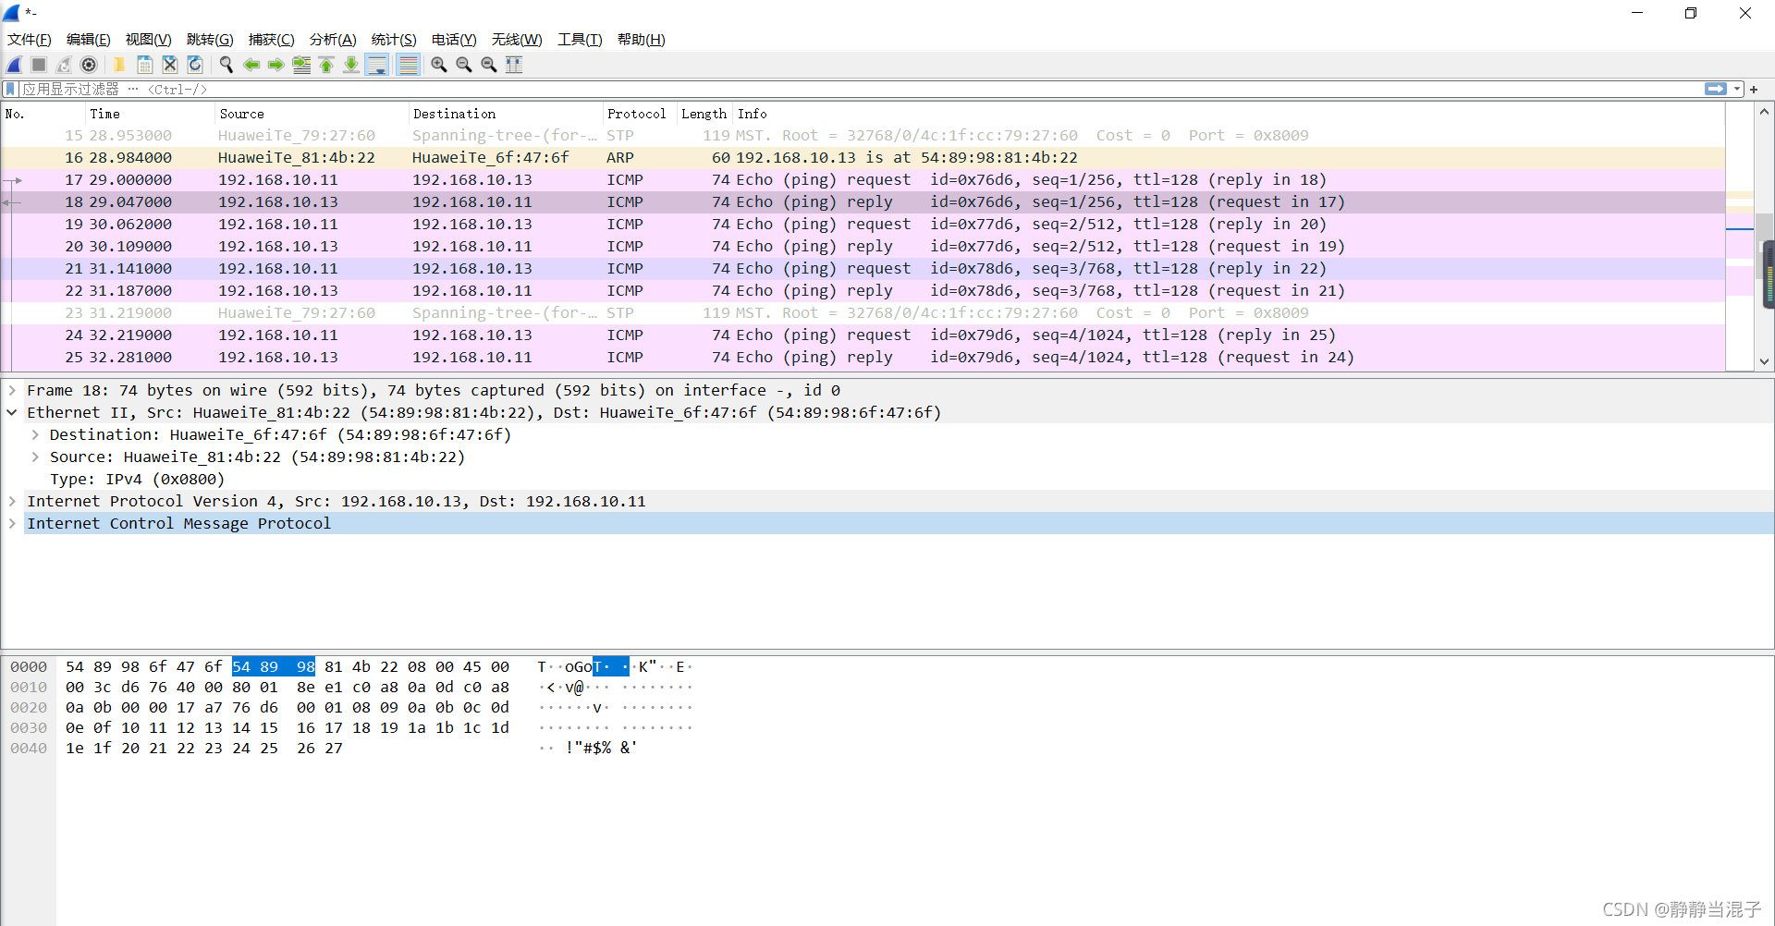Select Type: IPv4 (0x0800) field
This screenshot has height=926, width=1775.
pos(137,479)
